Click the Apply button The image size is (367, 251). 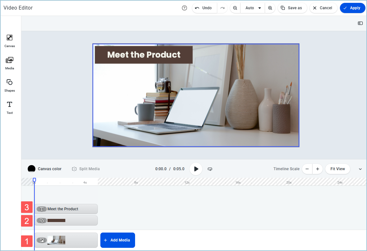pos(352,8)
